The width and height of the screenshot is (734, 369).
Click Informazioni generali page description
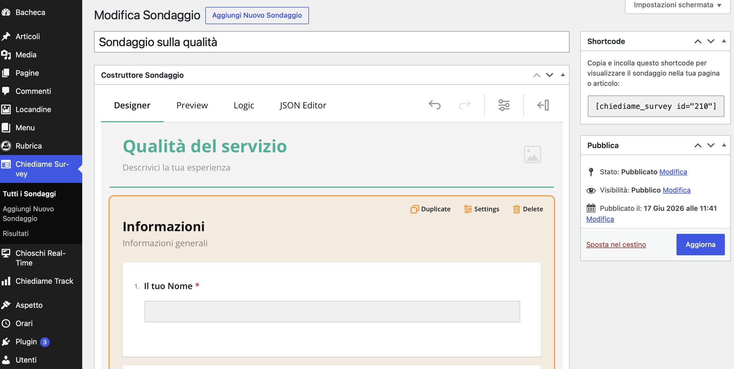click(x=165, y=243)
